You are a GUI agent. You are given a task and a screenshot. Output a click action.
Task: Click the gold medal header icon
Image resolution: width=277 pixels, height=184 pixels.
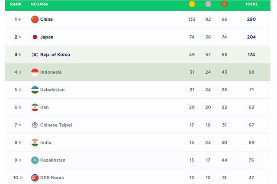click(192, 4)
